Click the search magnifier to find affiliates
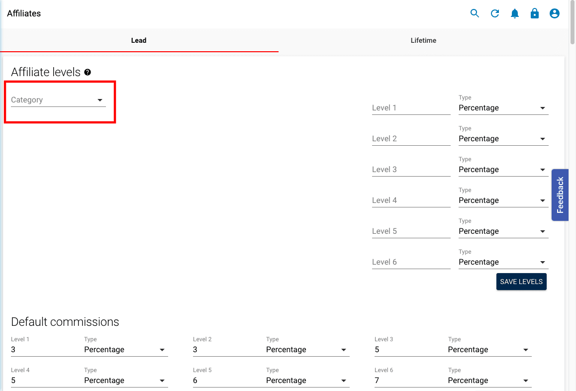Screen dimensions: 576x391 (x=475, y=13)
